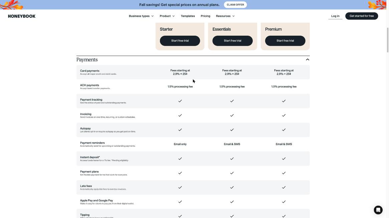Click the HoneyBook logo
Screen dimensions: 389x218
point(22,16)
